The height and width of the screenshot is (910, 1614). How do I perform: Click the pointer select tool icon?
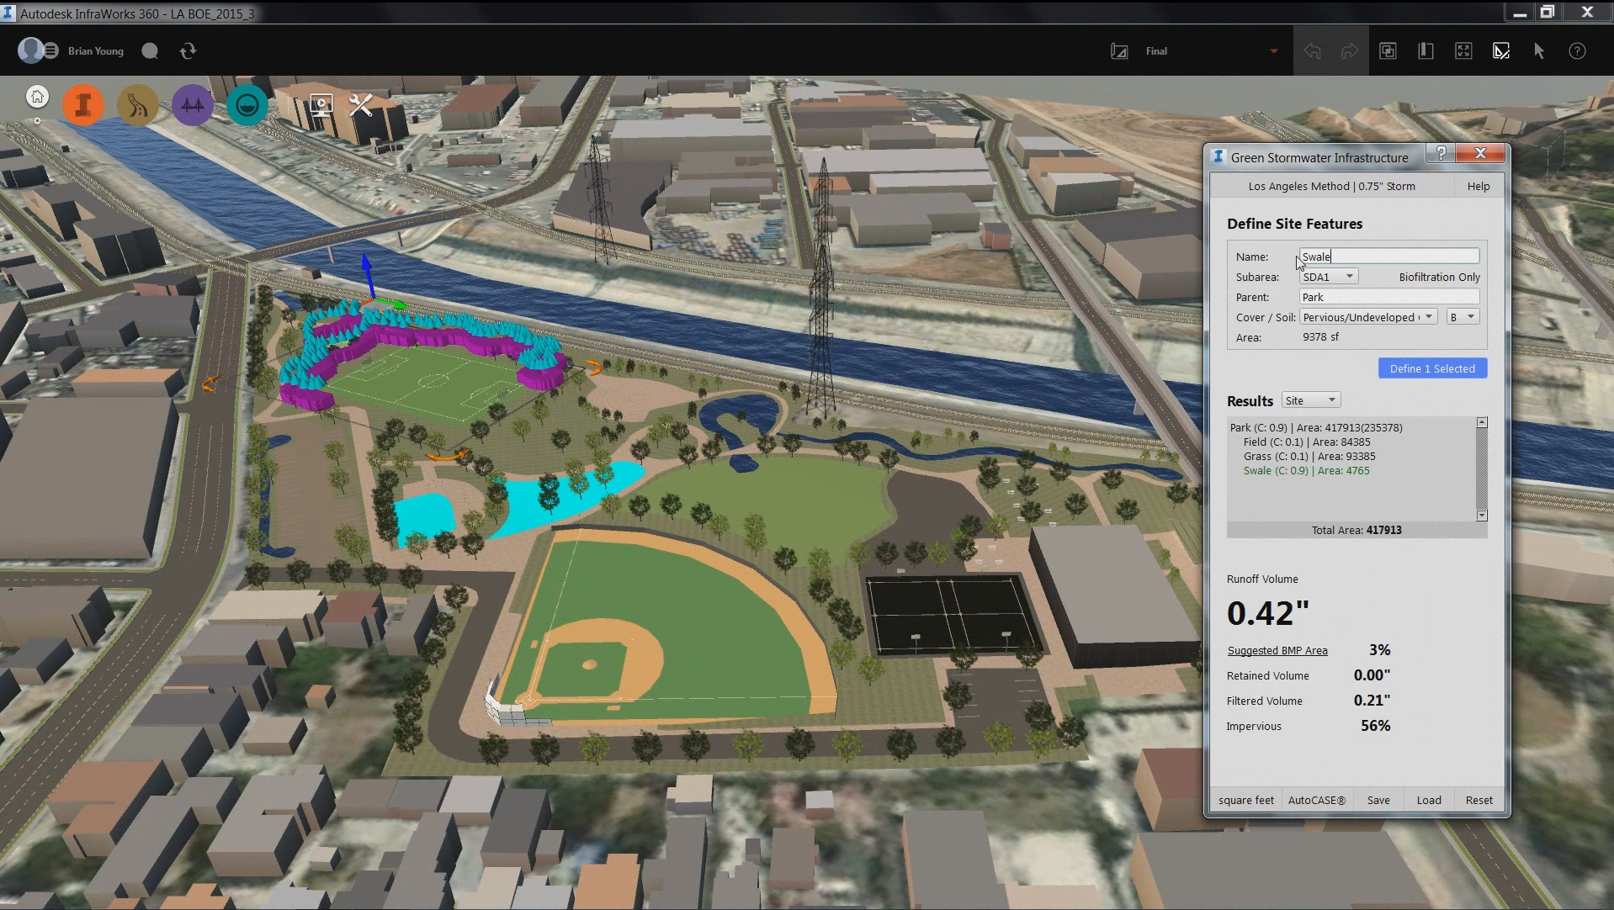click(x=1539, y=51)
